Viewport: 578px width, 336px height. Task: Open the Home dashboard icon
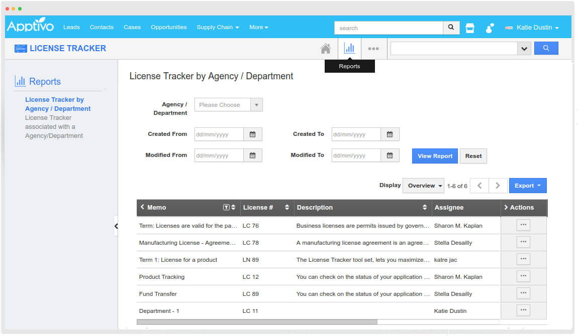[x=325, y=48]
